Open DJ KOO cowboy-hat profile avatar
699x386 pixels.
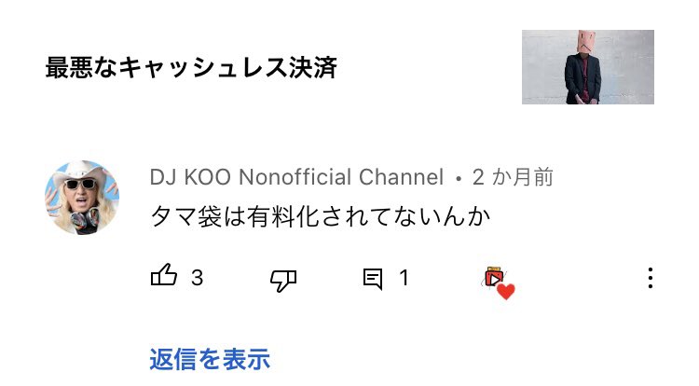[x=82, y=198]
